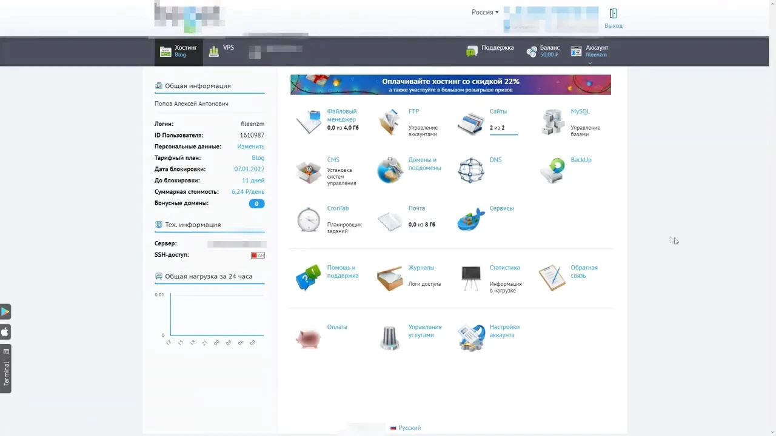776x436 pixels.
Task: Select the Хостинг Blog tab
Action: point(179,51)
